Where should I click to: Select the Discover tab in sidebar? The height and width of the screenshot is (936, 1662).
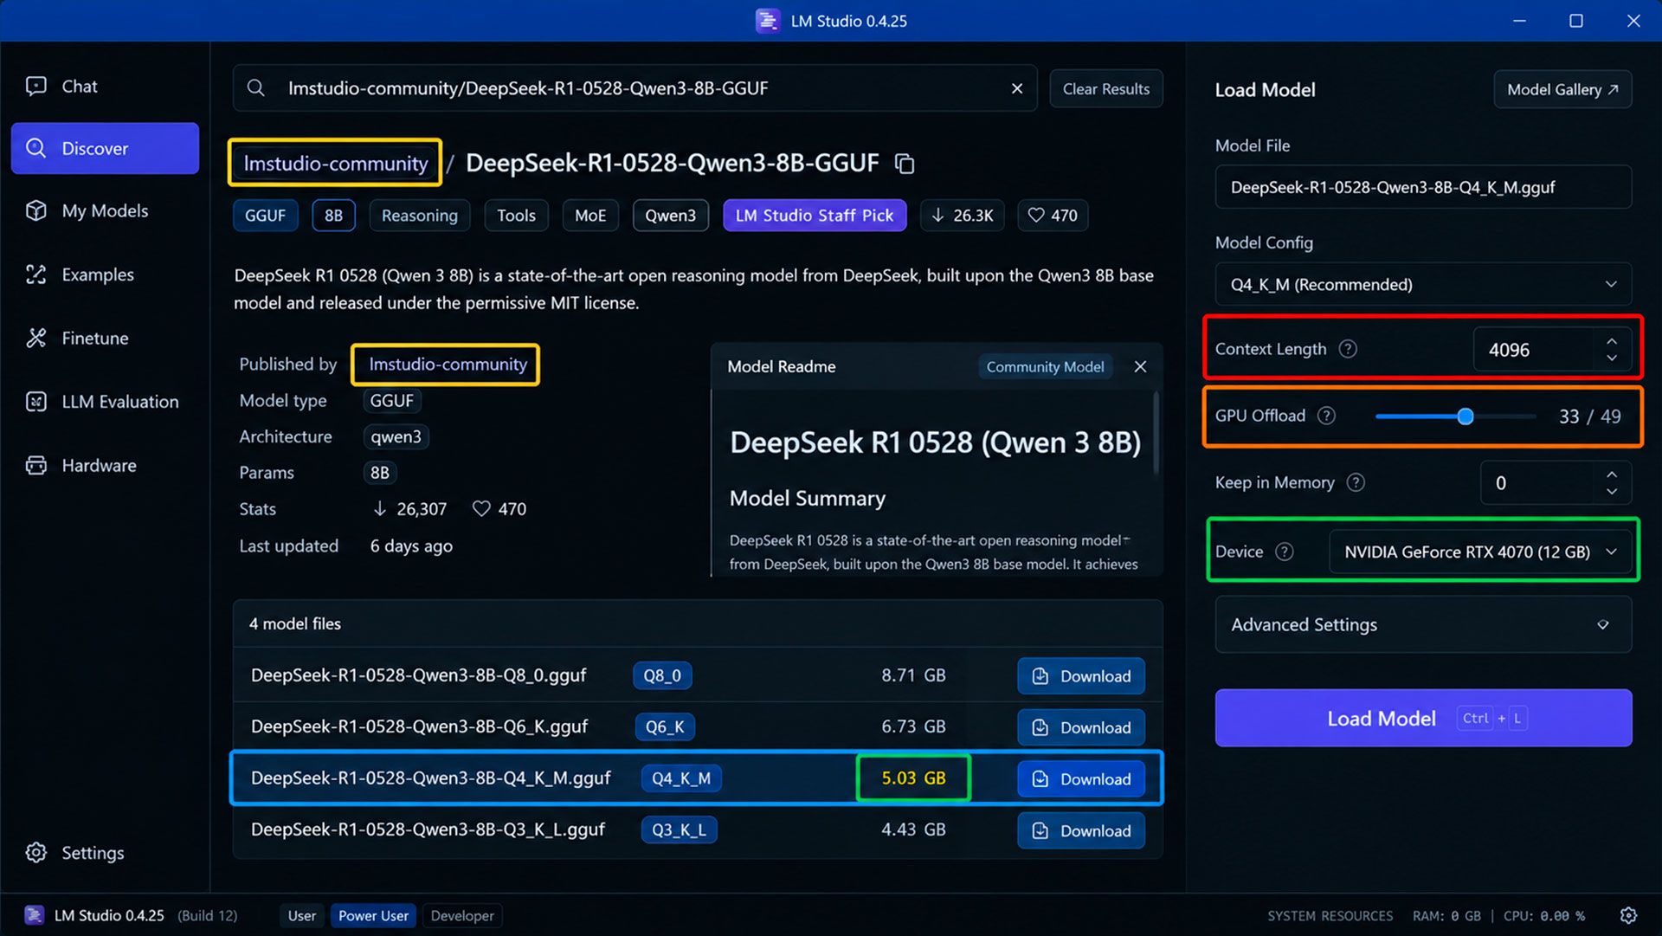105,148
